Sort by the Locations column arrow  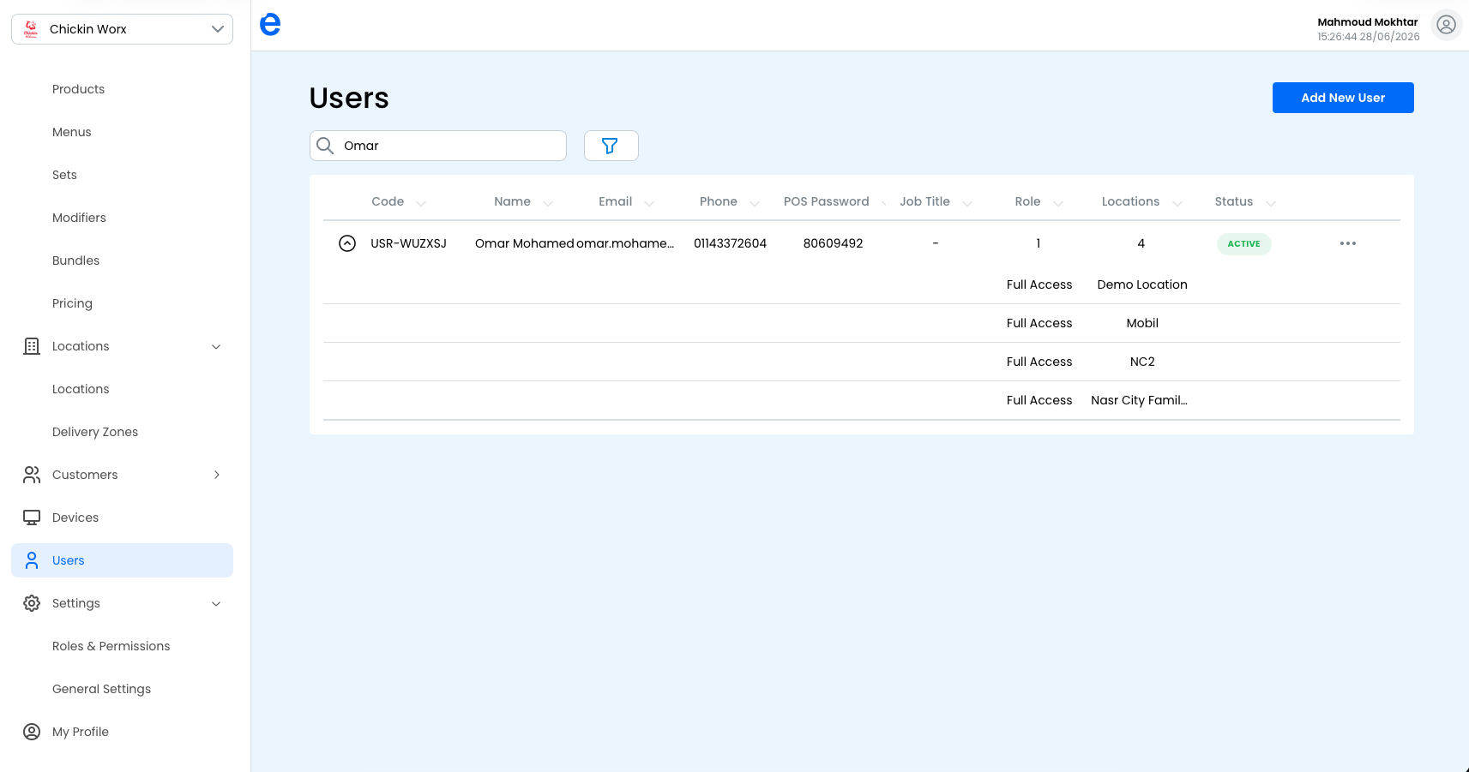[1177, 203]
